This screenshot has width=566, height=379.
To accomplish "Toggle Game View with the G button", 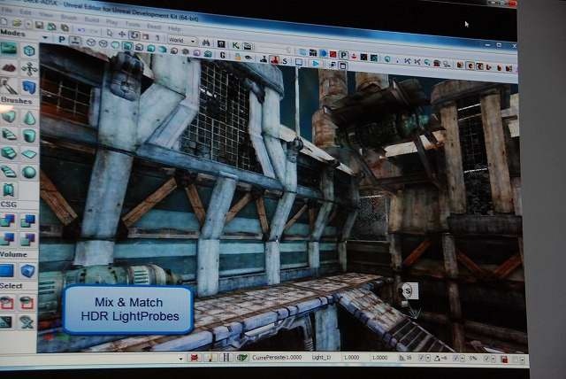I will [222, 55].
